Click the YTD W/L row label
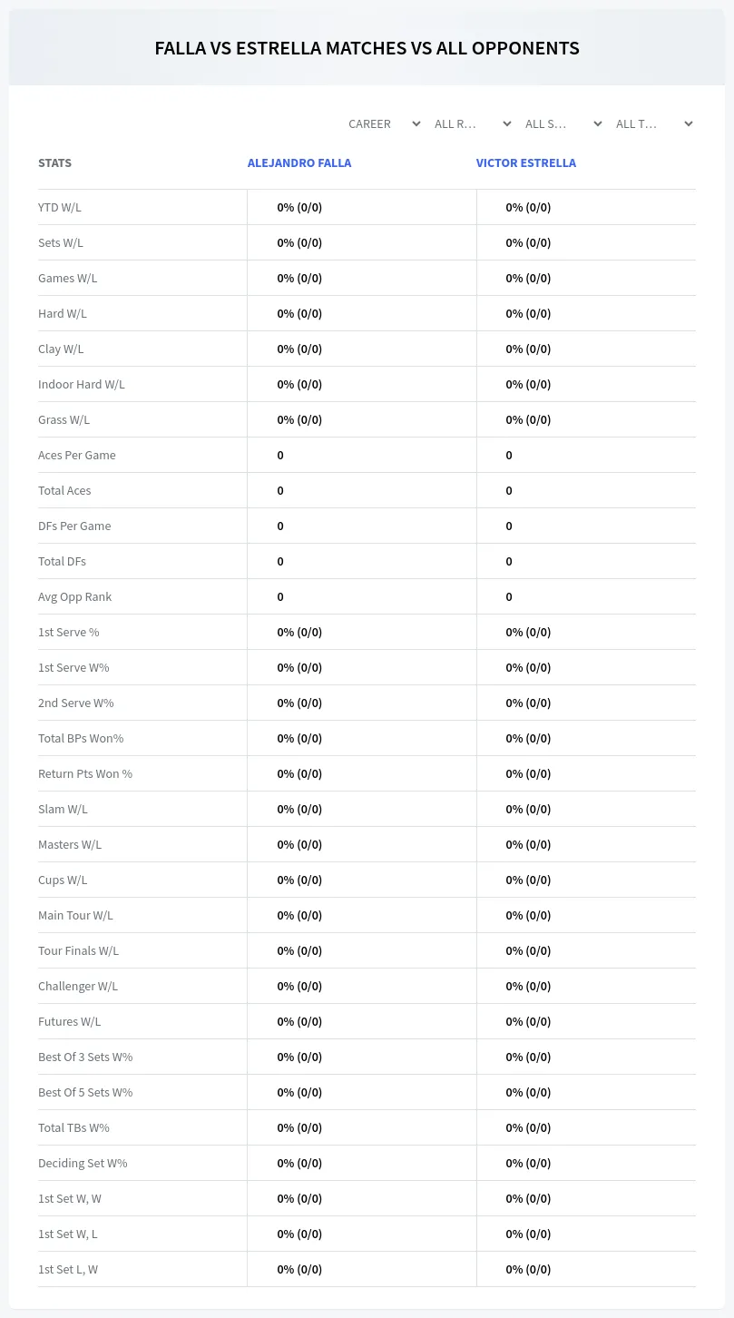The height and width of the screenshot is (1318, 734). (60, 207)
